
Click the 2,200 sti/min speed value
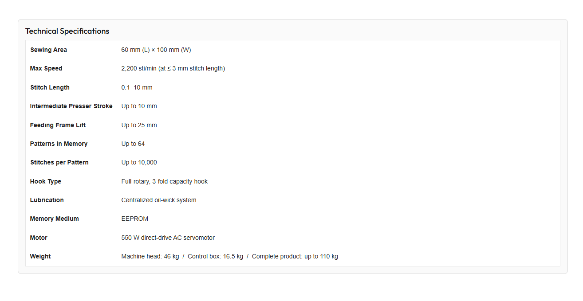tap(173, 68)
